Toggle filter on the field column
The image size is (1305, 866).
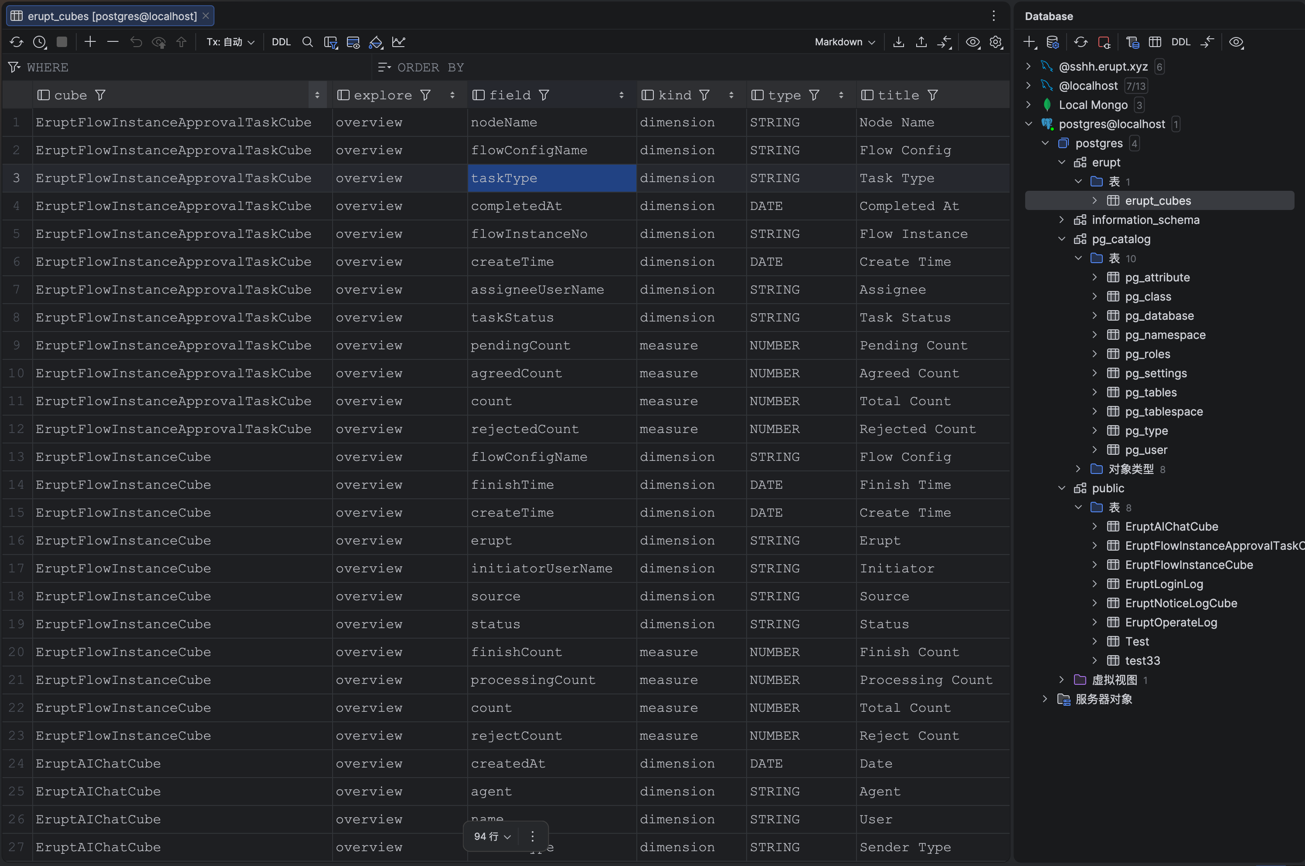coord(544,95)
